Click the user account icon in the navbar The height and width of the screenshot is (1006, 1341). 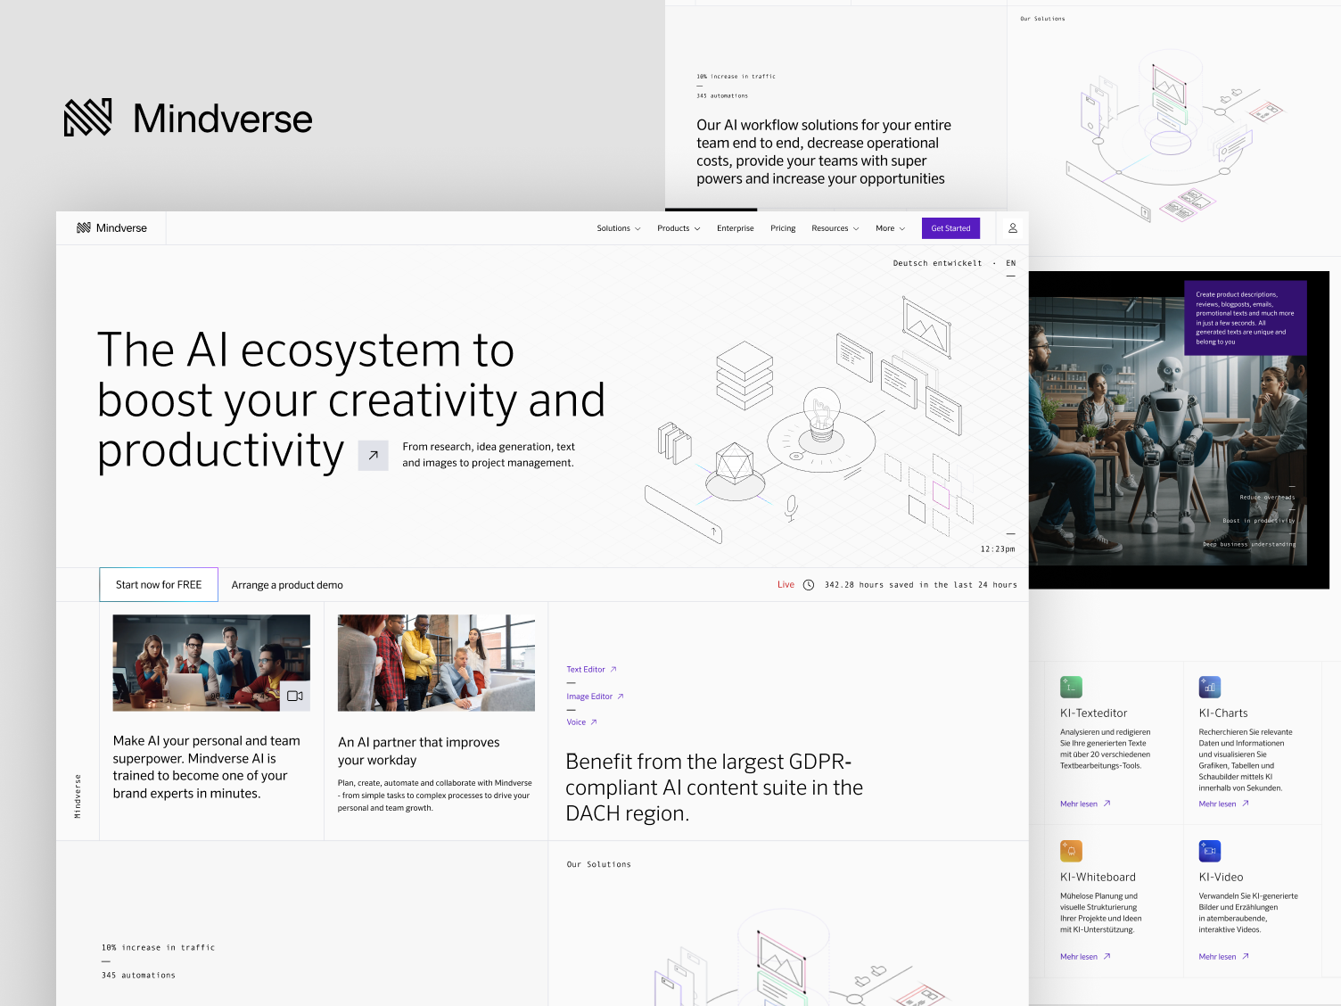[x=1011, y=227]
